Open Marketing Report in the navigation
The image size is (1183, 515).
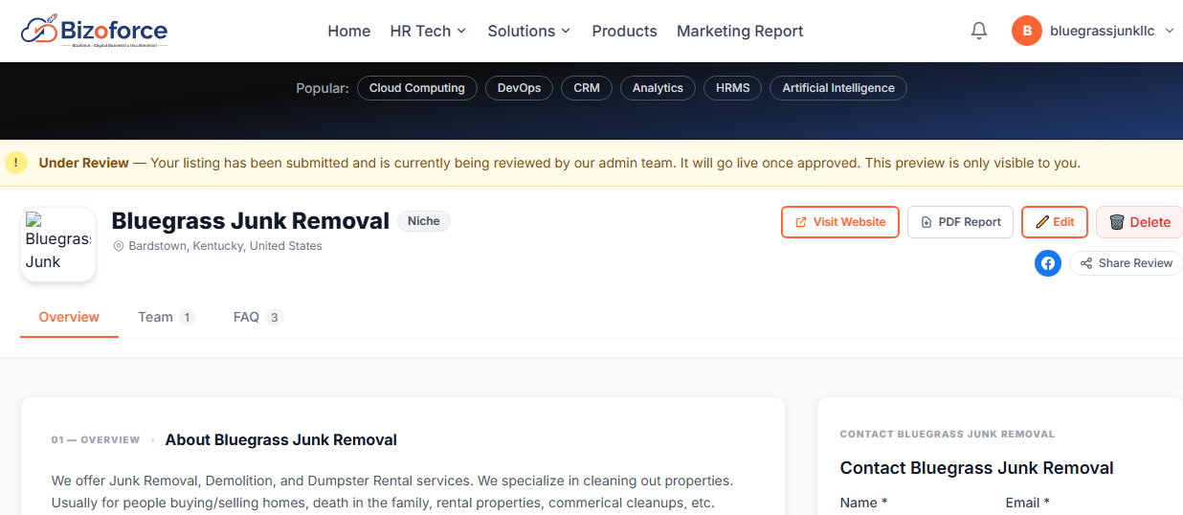click(x=740, y=31)
